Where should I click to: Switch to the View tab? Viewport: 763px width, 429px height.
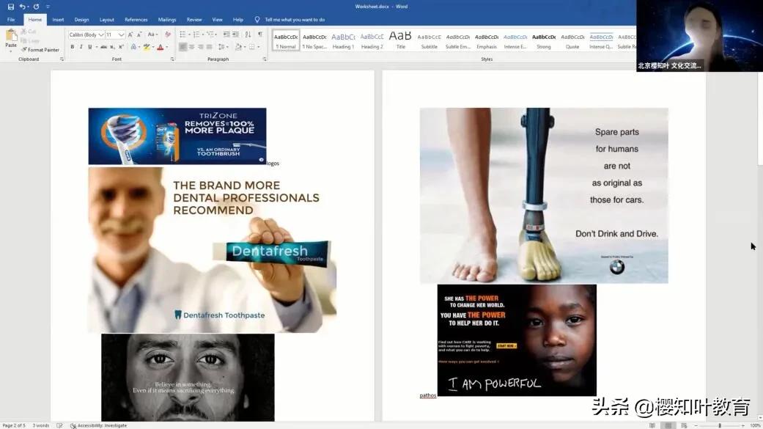click(x=217, y=20)
